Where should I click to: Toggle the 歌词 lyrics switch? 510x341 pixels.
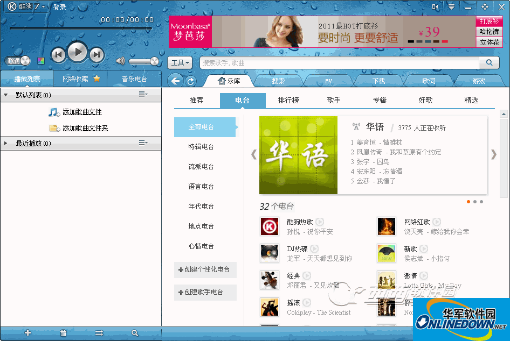tap(19, 61)
